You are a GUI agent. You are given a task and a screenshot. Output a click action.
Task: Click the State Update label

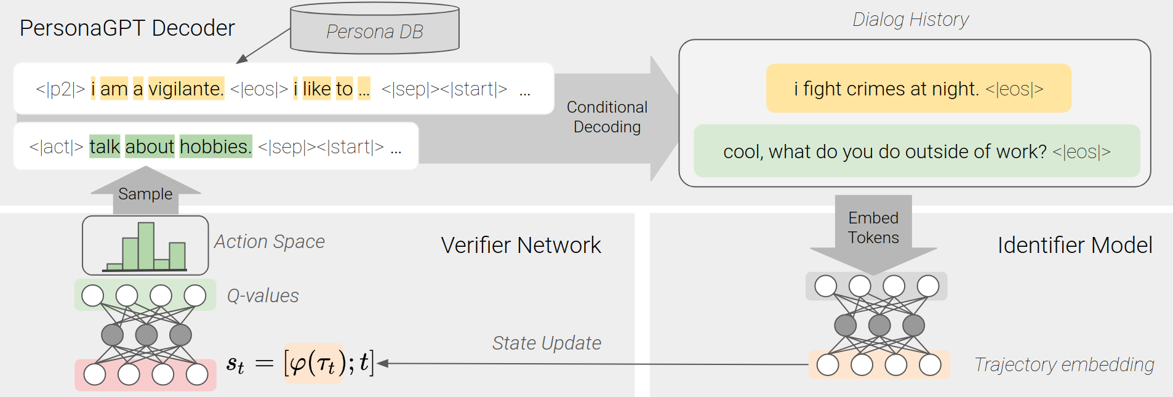click(x=546, y=343)
